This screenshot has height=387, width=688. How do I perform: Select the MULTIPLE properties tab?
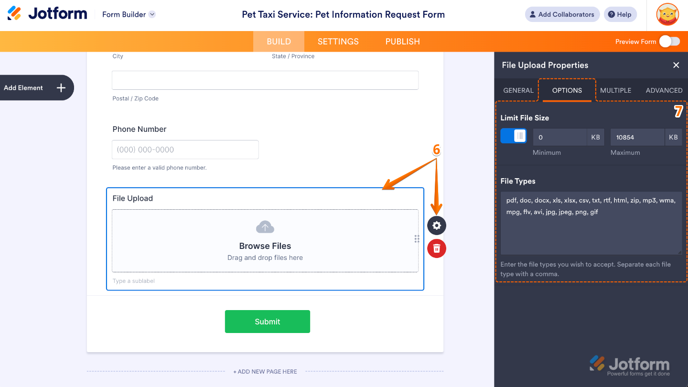click(615, 90)
